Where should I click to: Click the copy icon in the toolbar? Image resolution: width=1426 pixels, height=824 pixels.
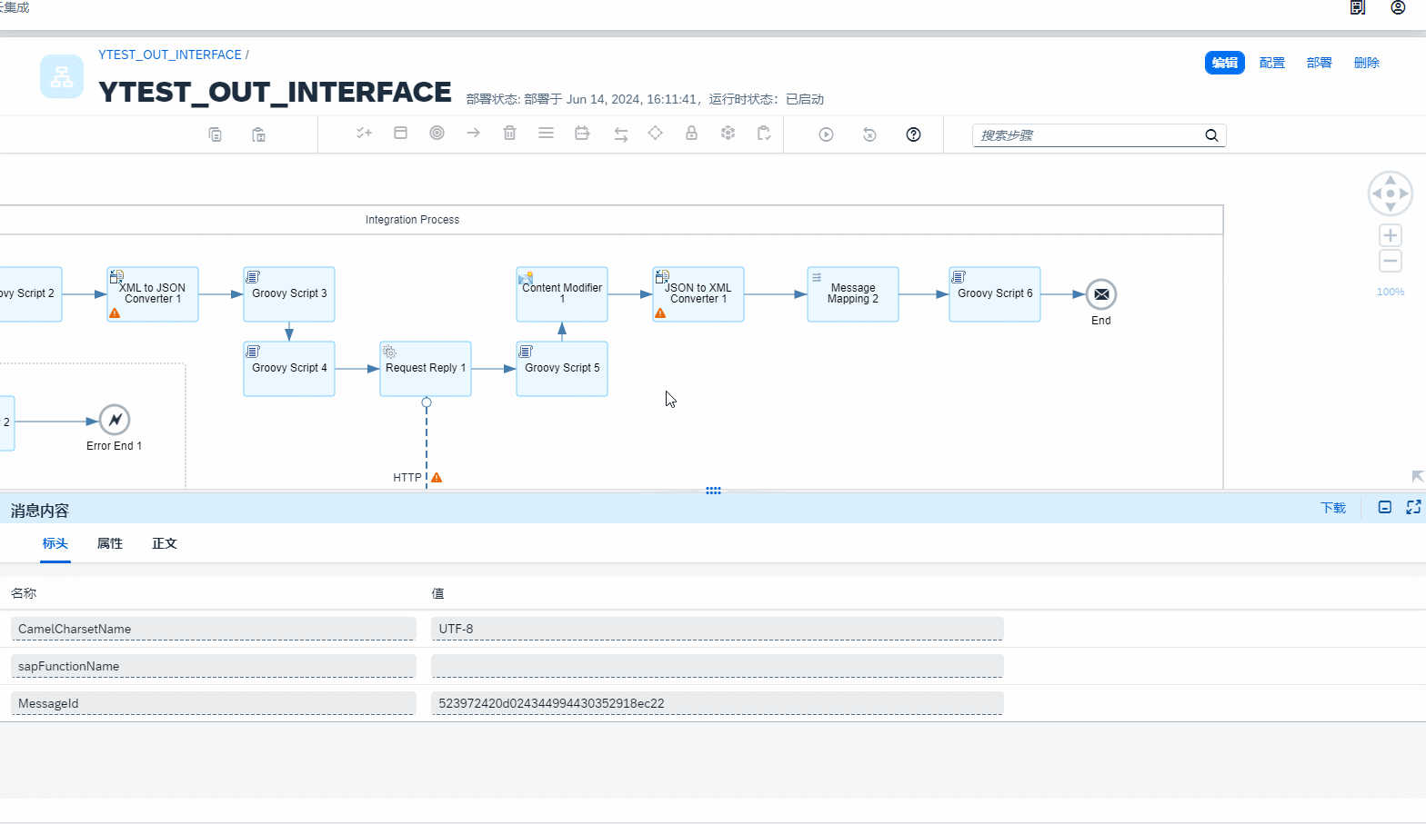click(x=216, y=134)
